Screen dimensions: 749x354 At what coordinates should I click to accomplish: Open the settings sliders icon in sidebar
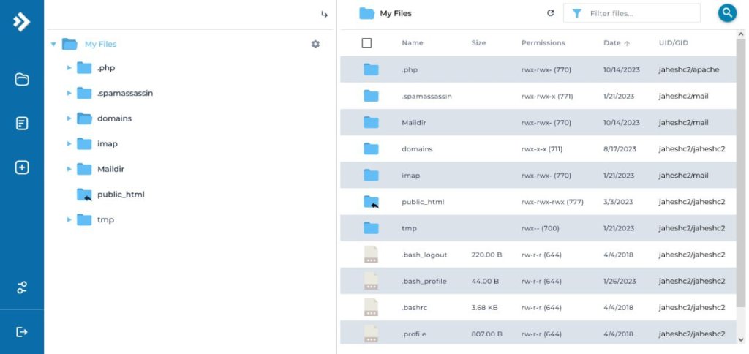(22, 287)
